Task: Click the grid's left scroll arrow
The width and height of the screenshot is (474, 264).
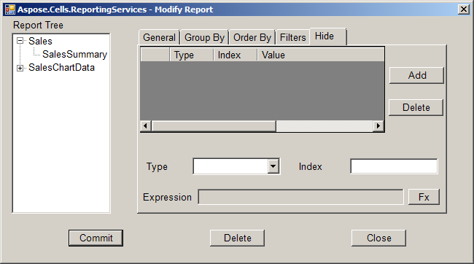Action: point(146,125)
